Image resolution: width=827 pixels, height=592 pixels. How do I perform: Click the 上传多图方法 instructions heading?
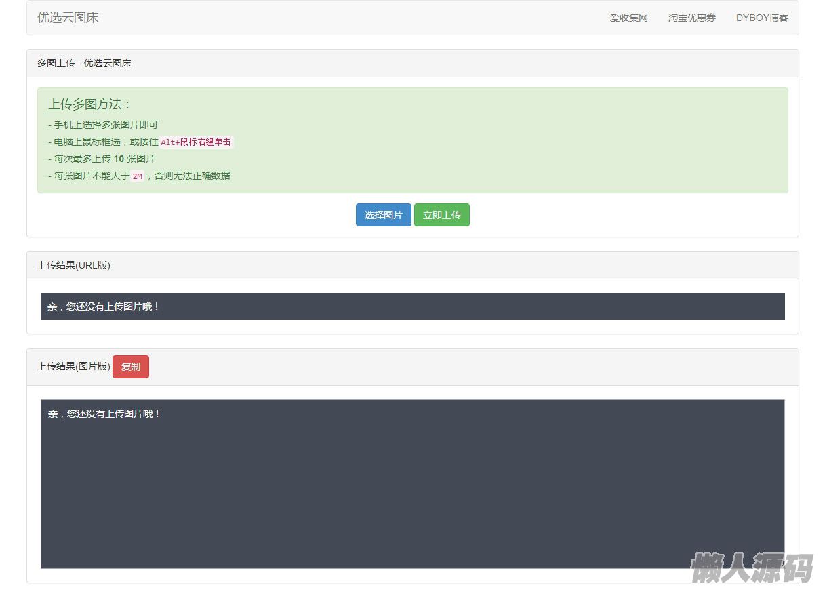(x=89, y=104)
